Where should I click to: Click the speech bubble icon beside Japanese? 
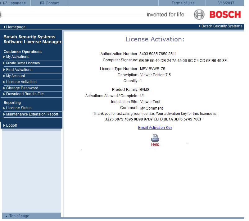coord(5,3)
